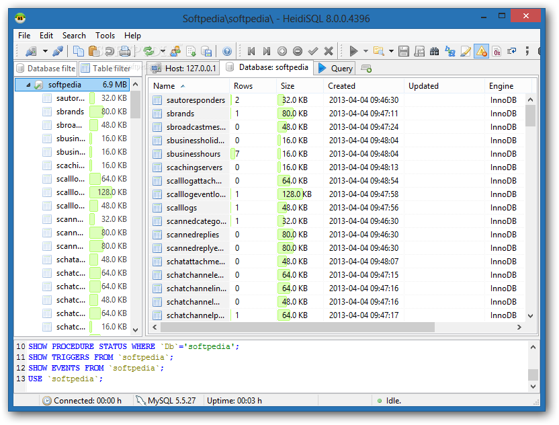Click the disconnect plug icon
Viewport: 559px width, 425px height.
(x=58, y=51)
